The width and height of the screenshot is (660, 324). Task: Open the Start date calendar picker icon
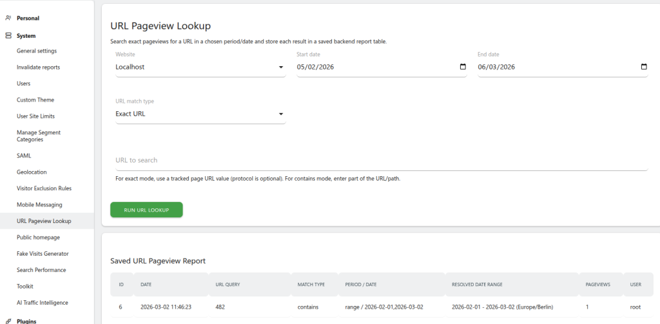pos(462,67)
